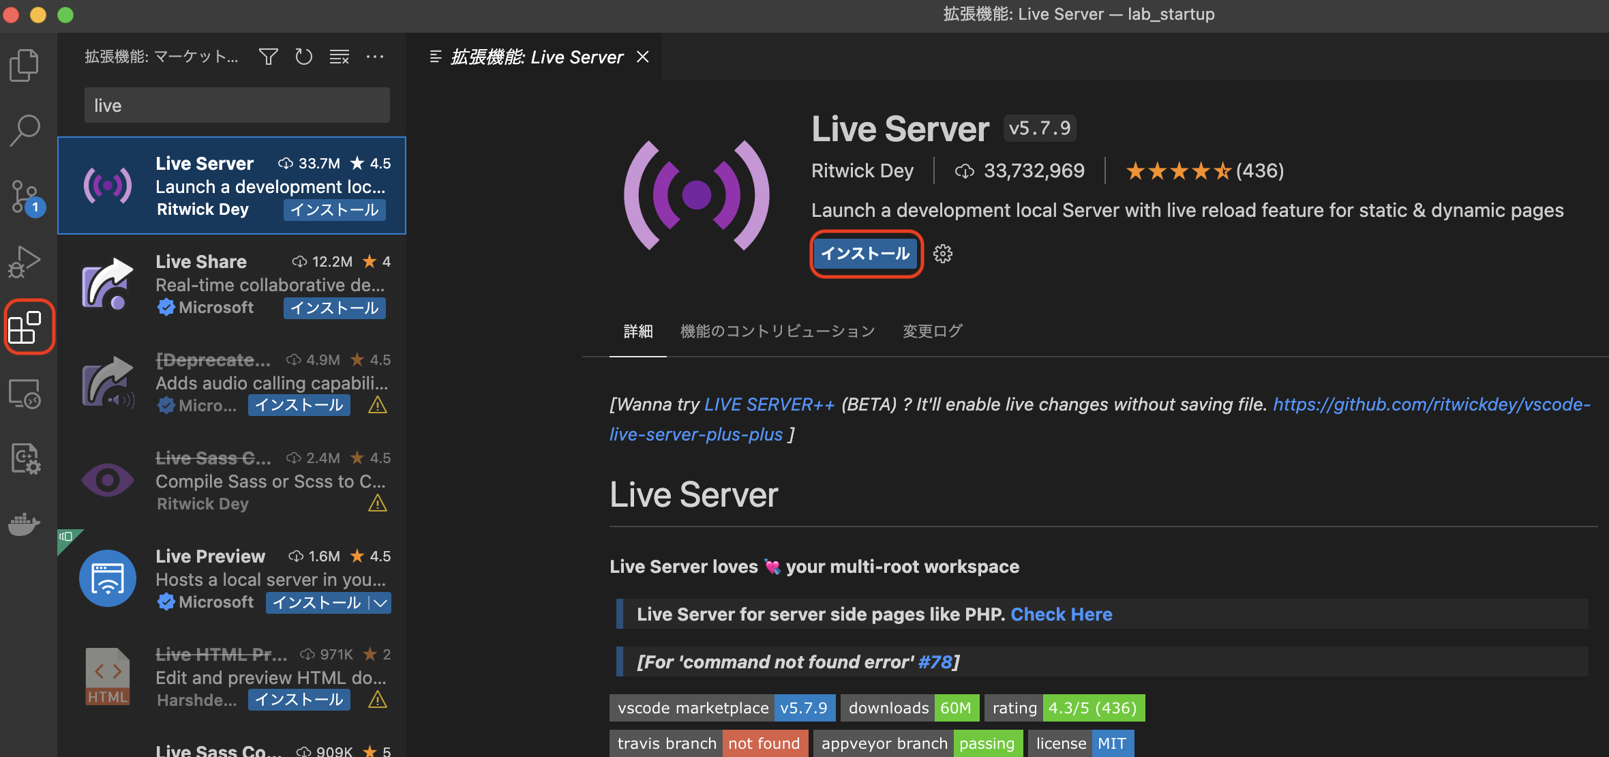Open Remote Explorer view icon
Screen dimensions: 1609x757
tap(25, 394)
